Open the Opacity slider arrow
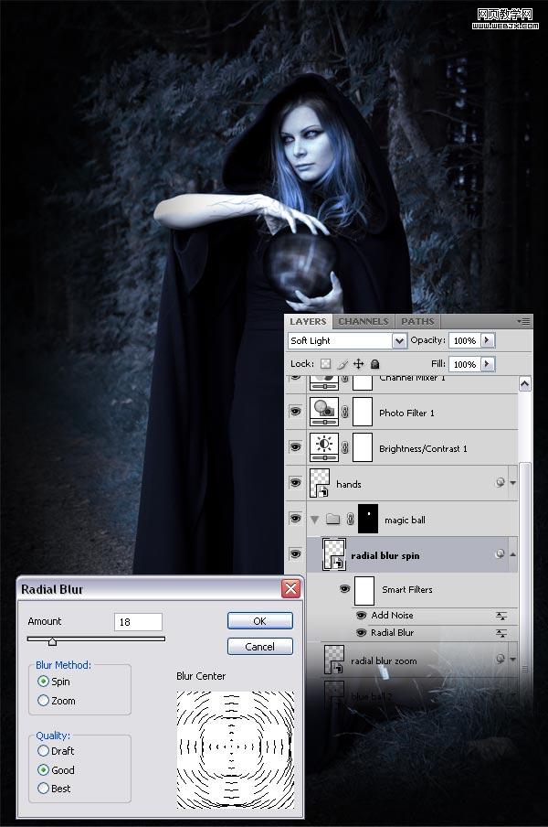This screenshot has width=548, height=827. (487, 340)
